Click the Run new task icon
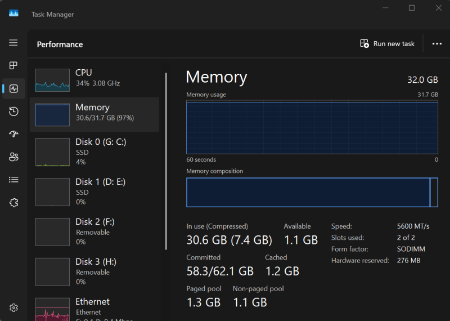Image resolution: width=450 pixels, height=321 pixels. [x=364, y=44]
